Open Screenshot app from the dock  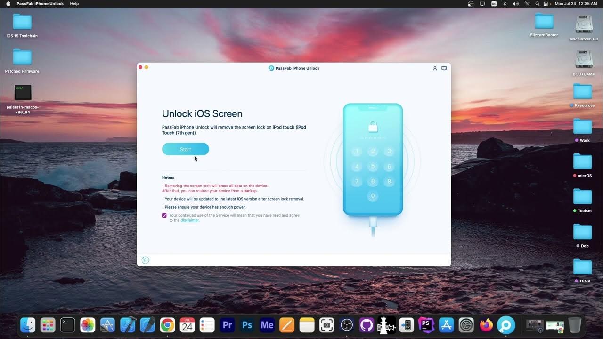point(327,325)
